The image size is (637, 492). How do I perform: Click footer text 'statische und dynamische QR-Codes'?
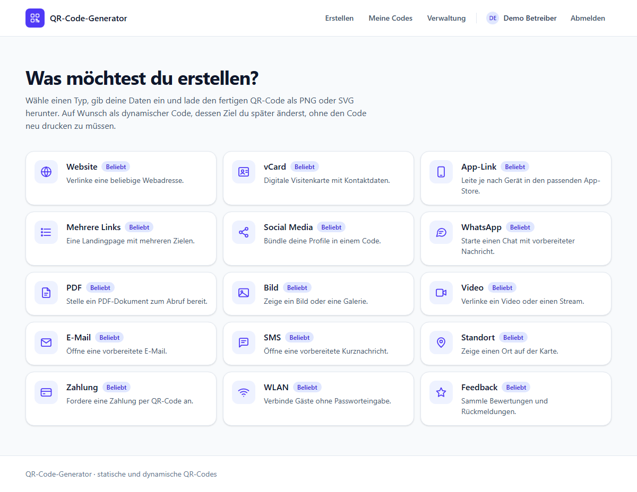[x=157, y=474]
